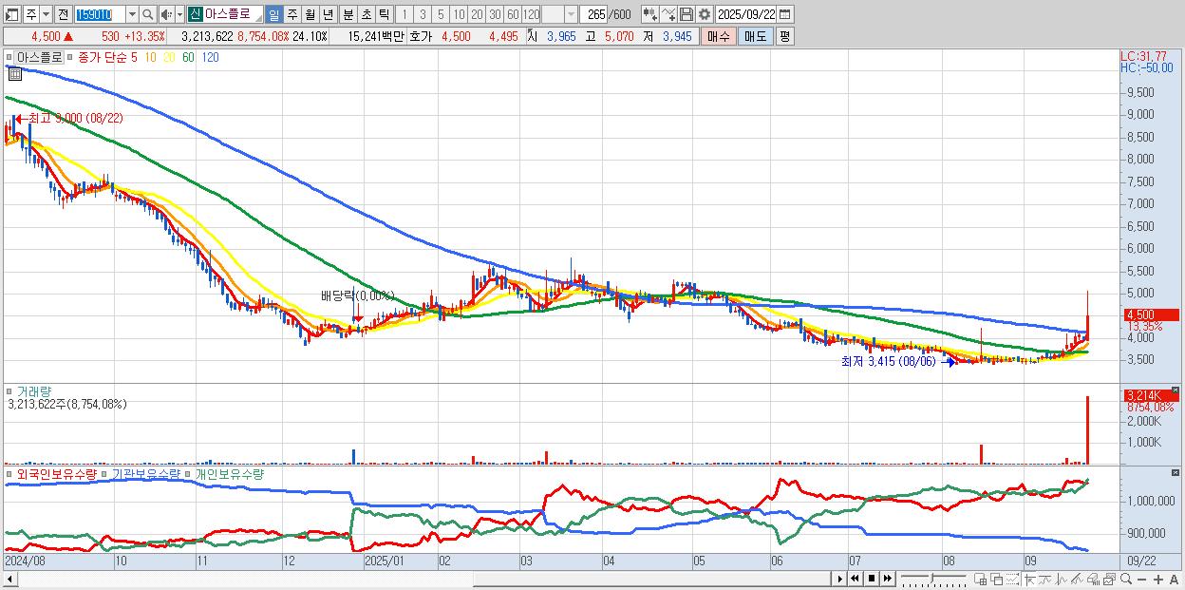This screenshot has width=1185, height=590.
Task: Select the 20 interval button
Action: tap(477, 14)
